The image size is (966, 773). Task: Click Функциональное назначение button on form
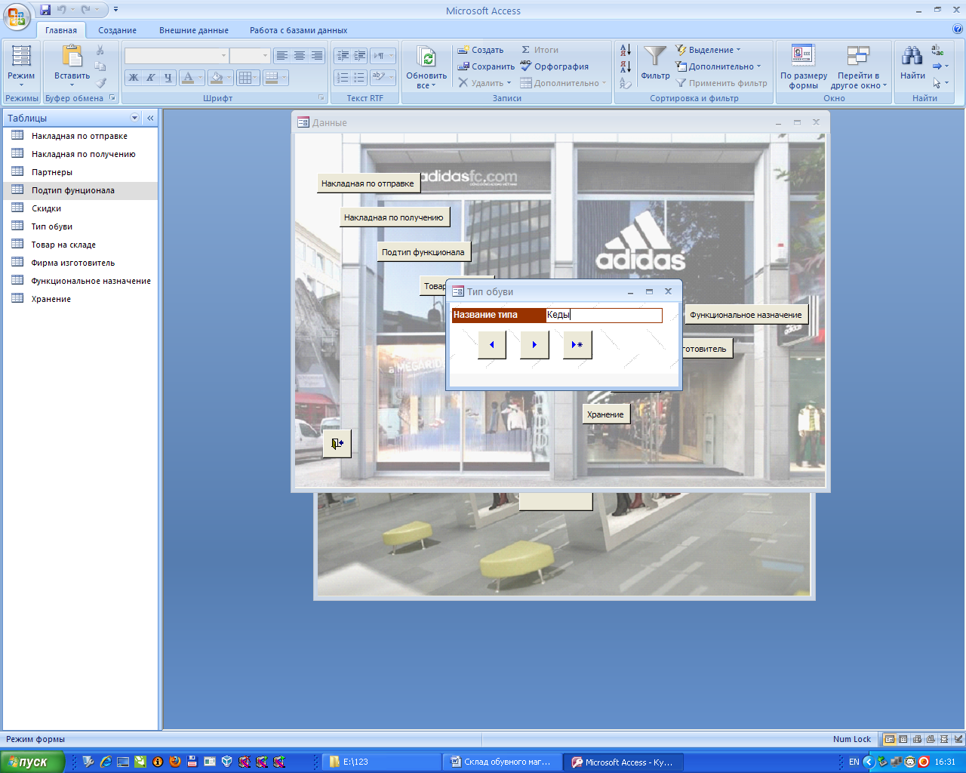coord(746,315)
